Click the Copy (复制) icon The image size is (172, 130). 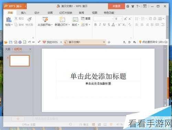16,25
